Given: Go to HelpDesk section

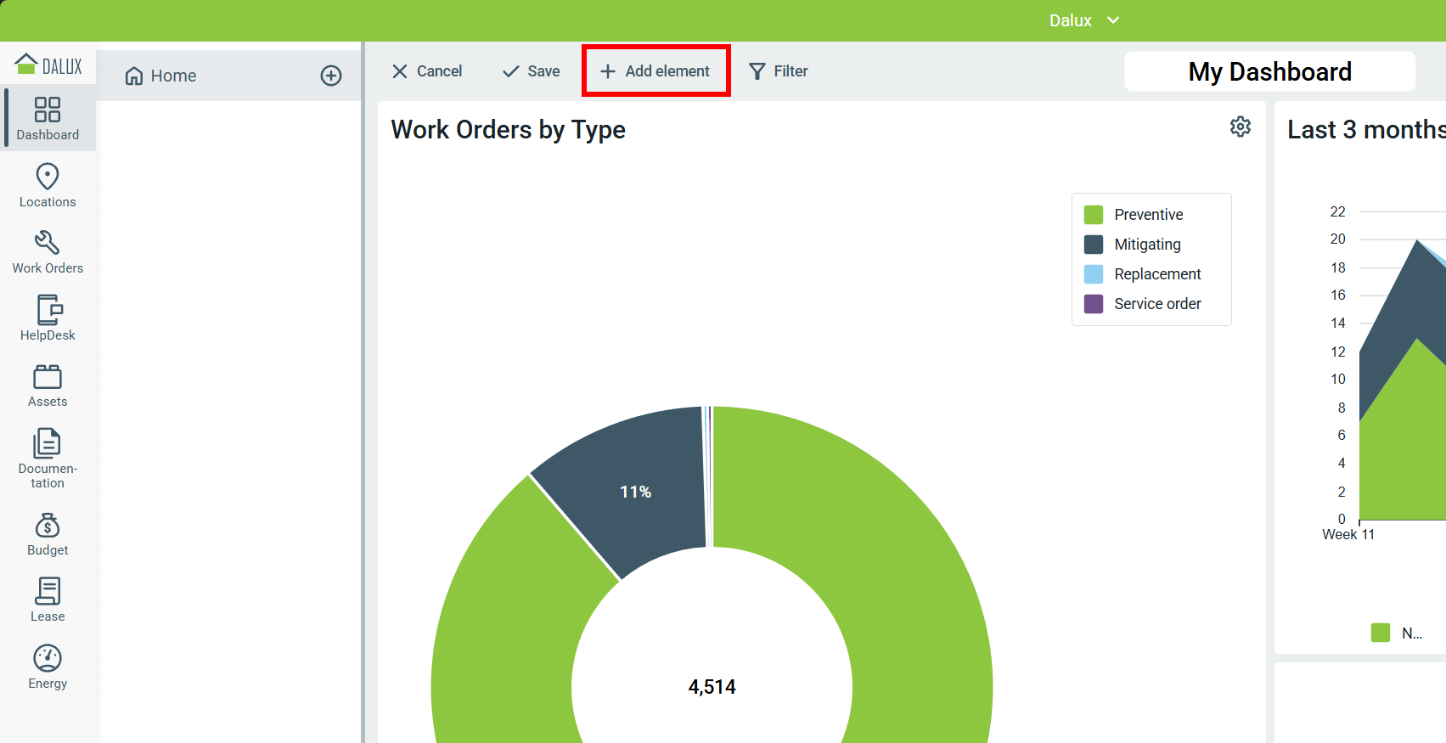Looking at the screenshot, I should [x=48, y=318].
